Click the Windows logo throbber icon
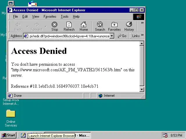 139,17
